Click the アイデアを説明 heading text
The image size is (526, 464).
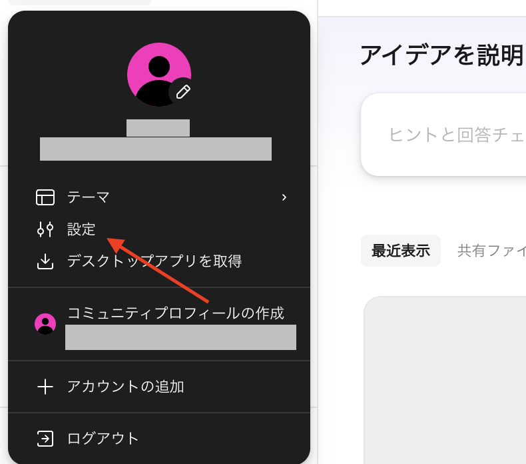pyautogui.click(x=441, y=55)
